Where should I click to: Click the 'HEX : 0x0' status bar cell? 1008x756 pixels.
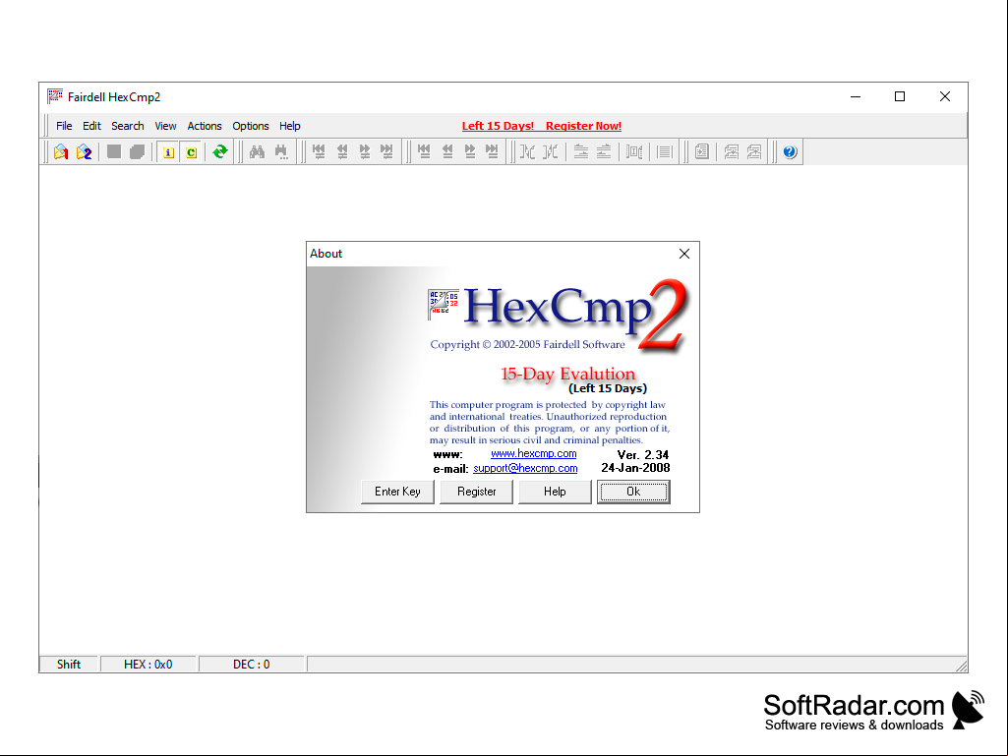tap(148, 664)
